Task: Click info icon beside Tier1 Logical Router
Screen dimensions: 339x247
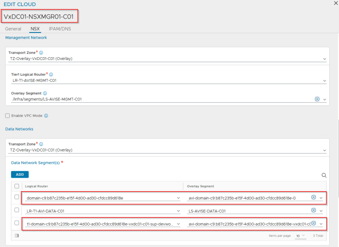Action: (x=51, y=74)
